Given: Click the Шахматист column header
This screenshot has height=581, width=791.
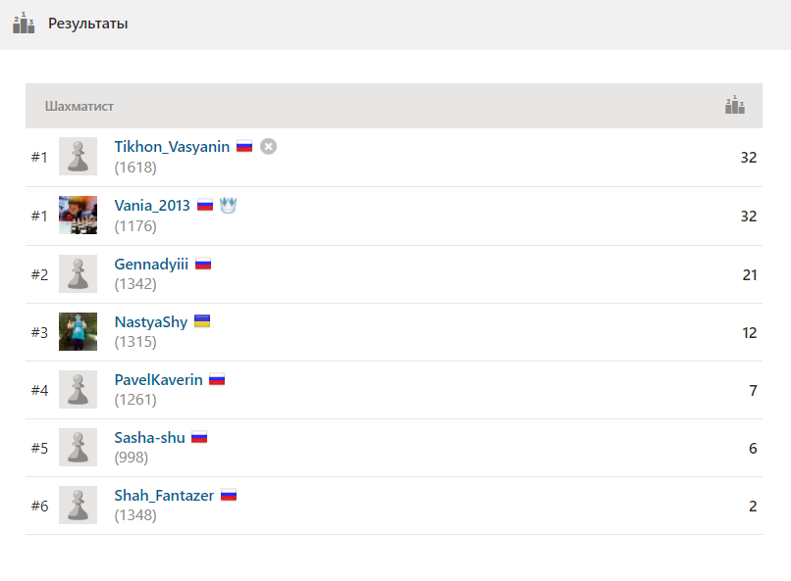Looking at the screenshot, I should coord(79,106).
